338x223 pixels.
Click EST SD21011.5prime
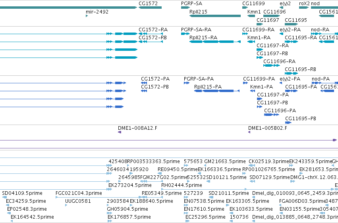click(211, 197)
